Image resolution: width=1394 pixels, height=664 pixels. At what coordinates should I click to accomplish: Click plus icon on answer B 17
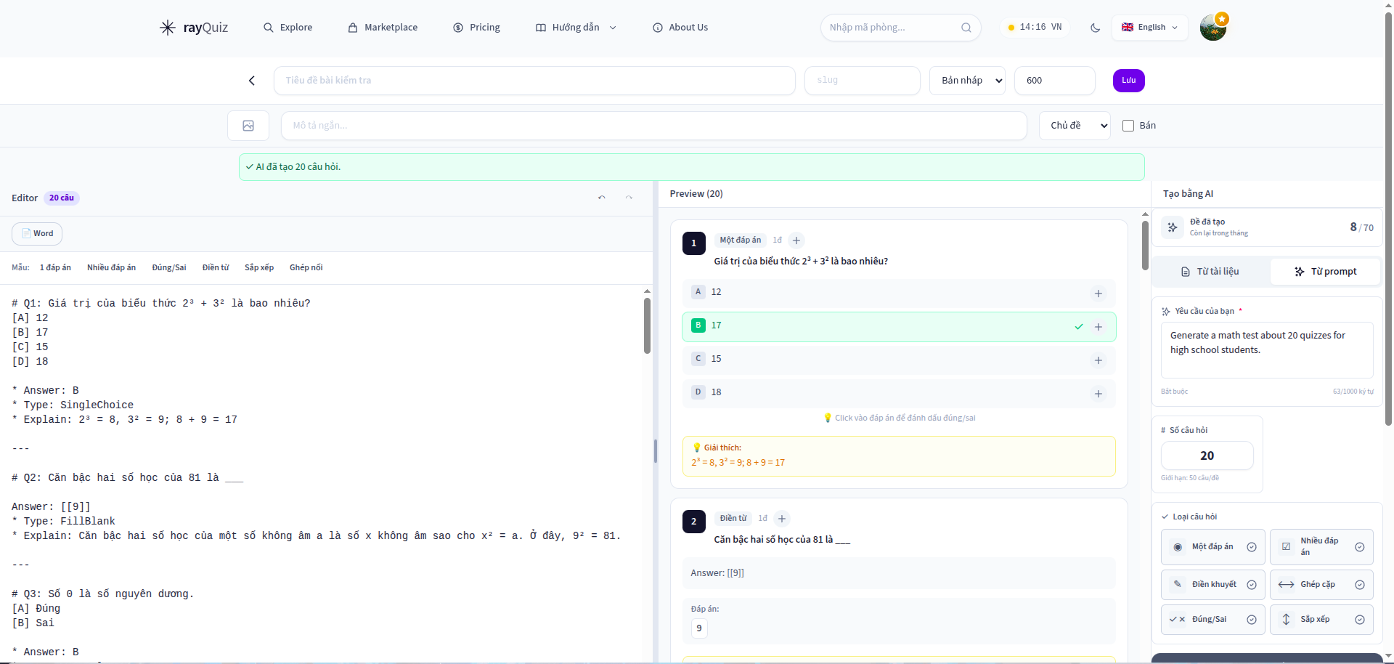tap(1099, 327)
